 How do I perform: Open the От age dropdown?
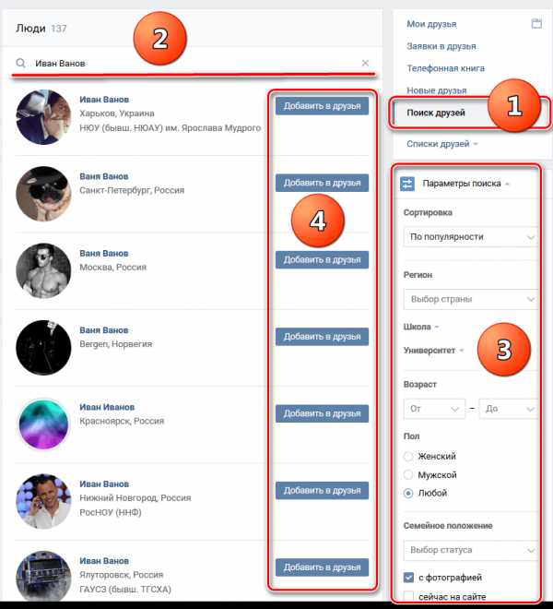coord(434,409)
